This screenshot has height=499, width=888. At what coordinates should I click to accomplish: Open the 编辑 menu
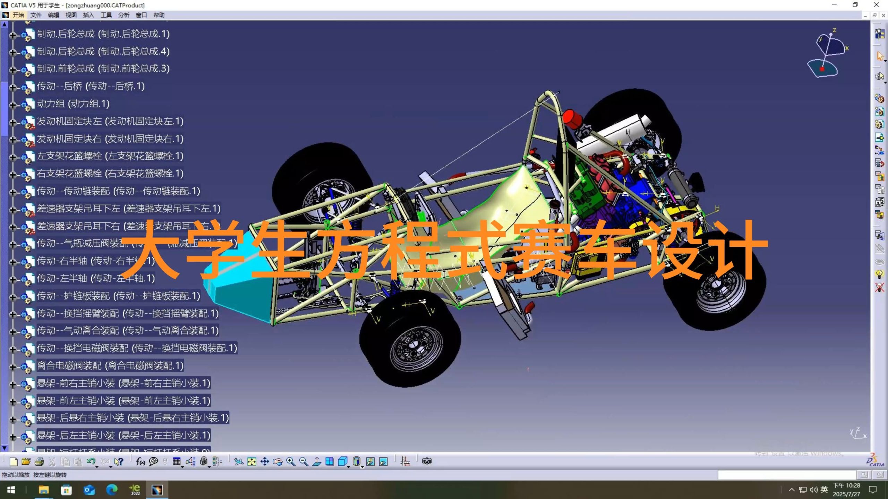pyautogui.click(x=53, y=15)
